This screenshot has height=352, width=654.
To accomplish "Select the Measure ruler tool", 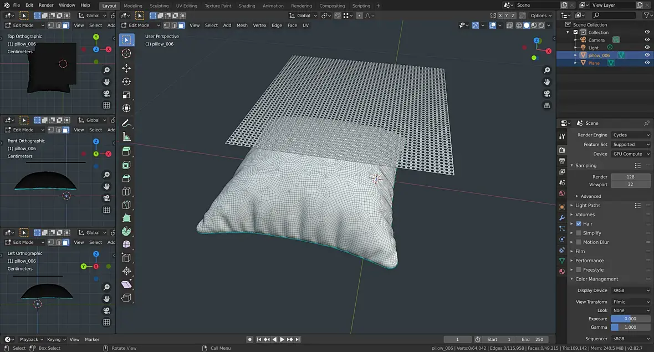I will [126, 137].
